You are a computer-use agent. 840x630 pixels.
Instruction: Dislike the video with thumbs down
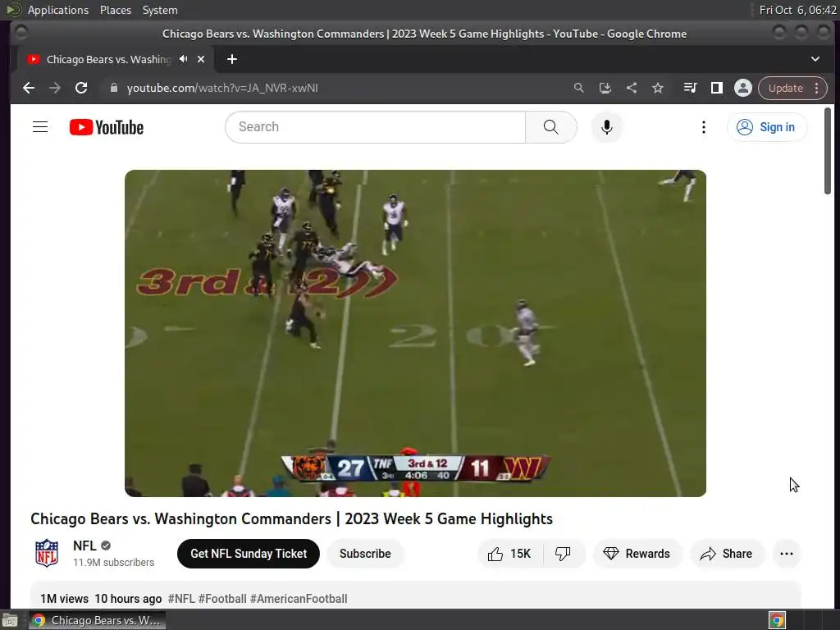click(x=563, y=554)
